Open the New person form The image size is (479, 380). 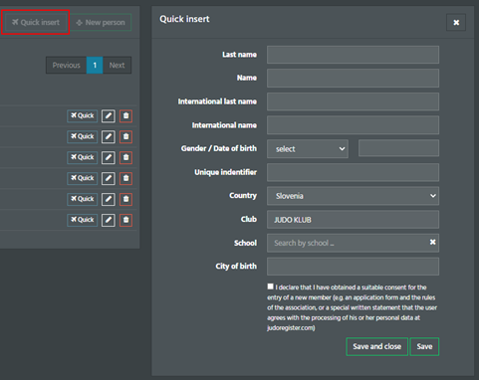click(x=101, y=23)
